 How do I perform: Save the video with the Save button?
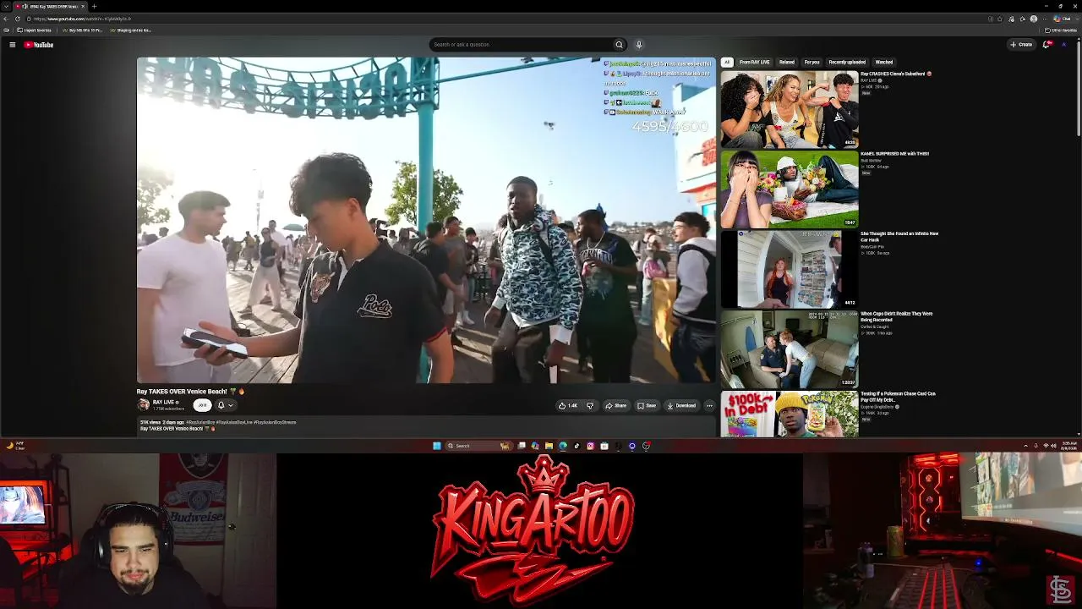pos(647,406)
